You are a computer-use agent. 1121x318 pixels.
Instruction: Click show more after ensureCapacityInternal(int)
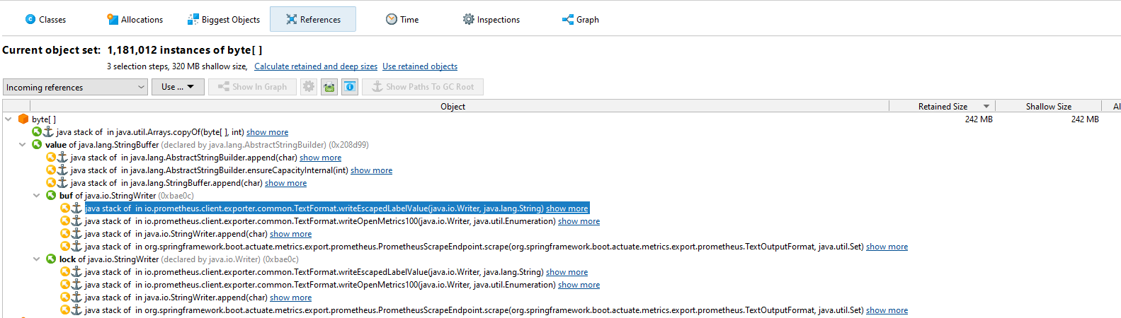pyautogui.click(x=371, y=170)
